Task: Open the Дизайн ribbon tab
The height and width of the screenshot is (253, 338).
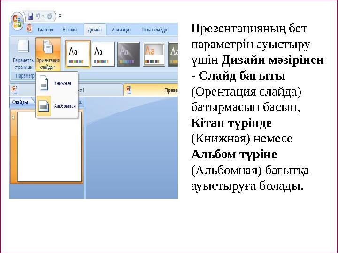Action: tap(95, 30)
